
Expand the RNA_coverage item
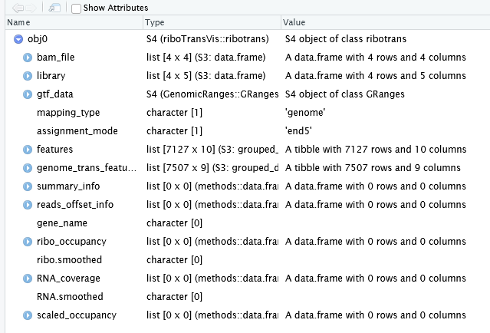pyautogui.click(x=28, y=279)
